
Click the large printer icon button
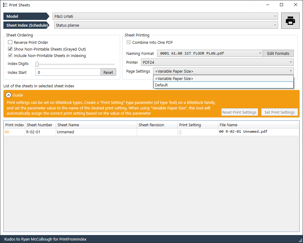(290, 21)
